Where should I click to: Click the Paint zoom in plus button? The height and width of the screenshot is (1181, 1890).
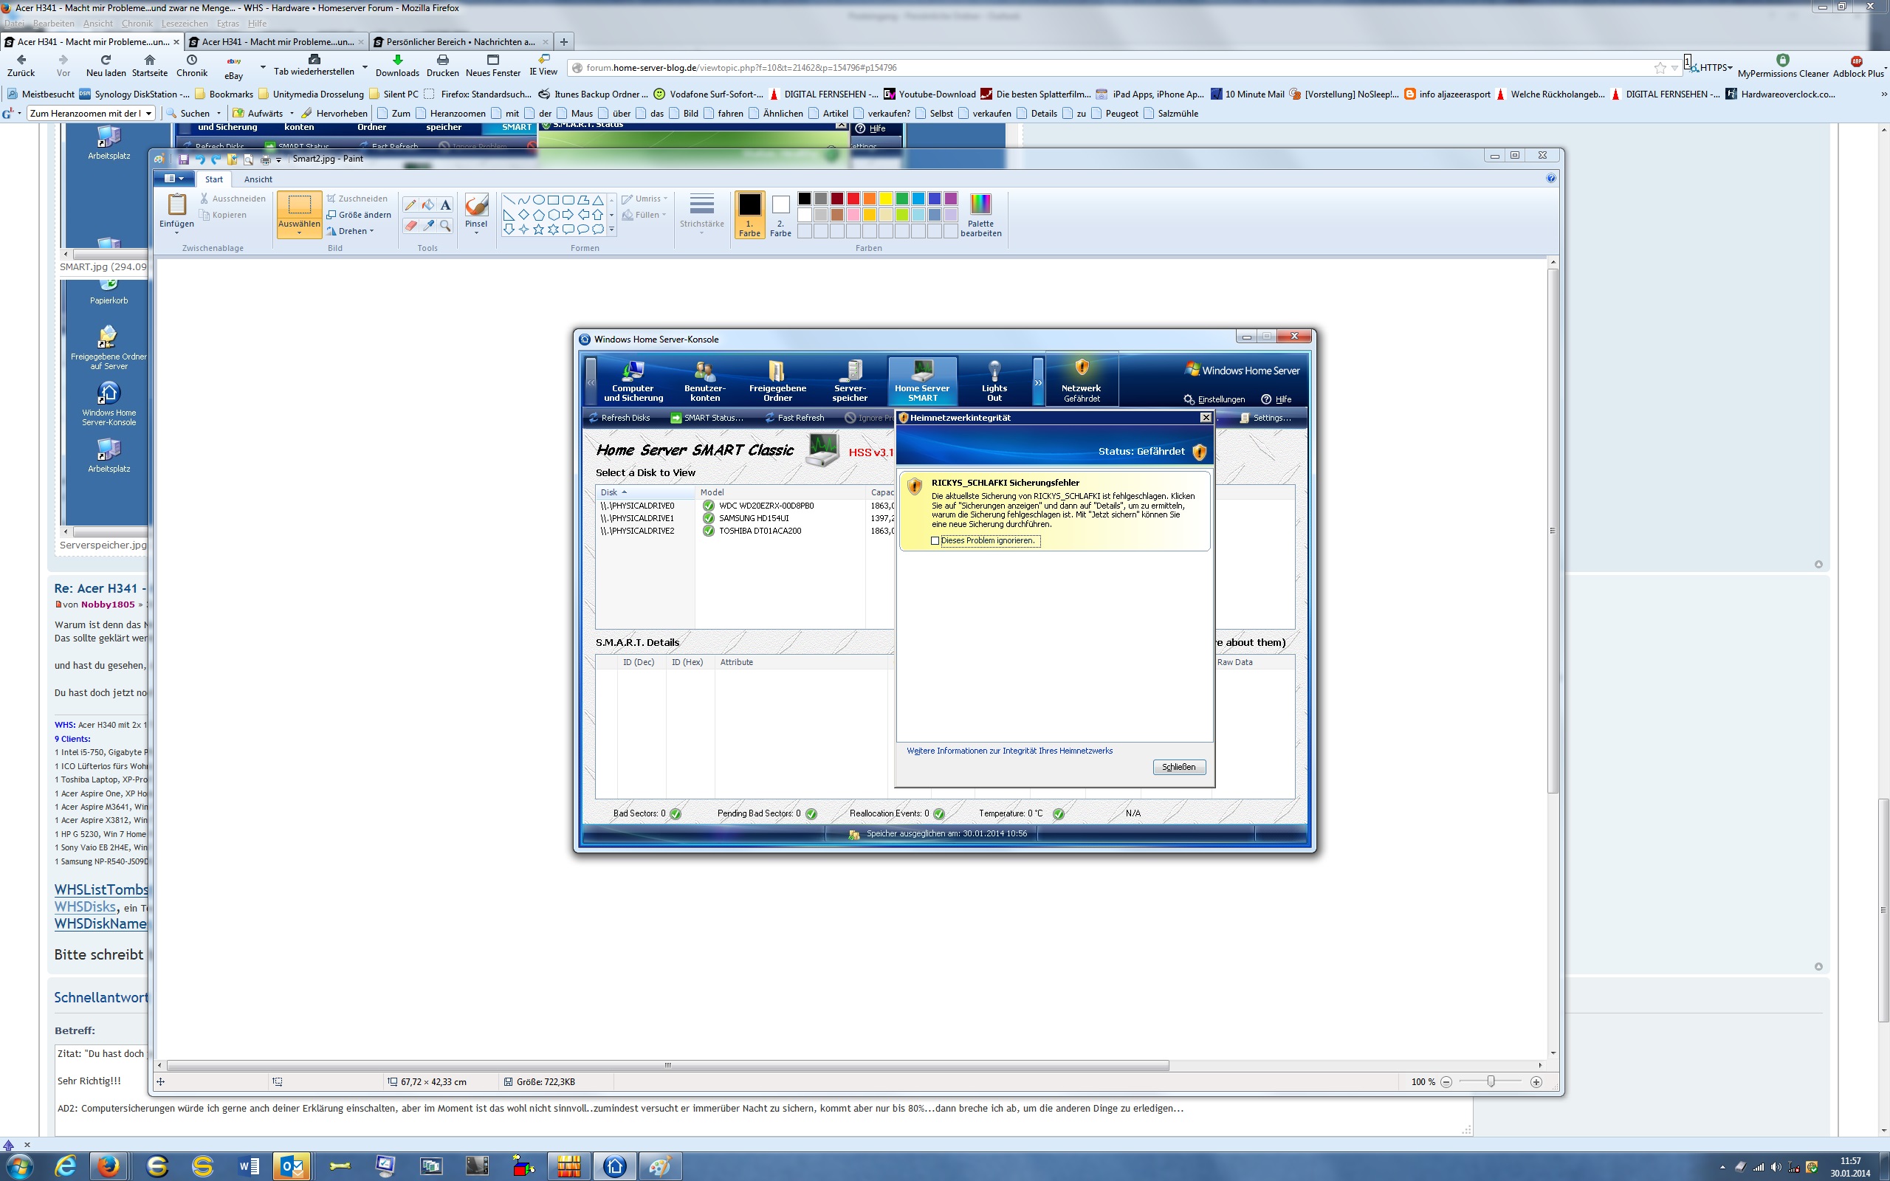1536,1082
